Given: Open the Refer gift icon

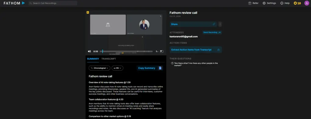Looking at the screenshot, I should pyautogui.click(x=250, y=3).
